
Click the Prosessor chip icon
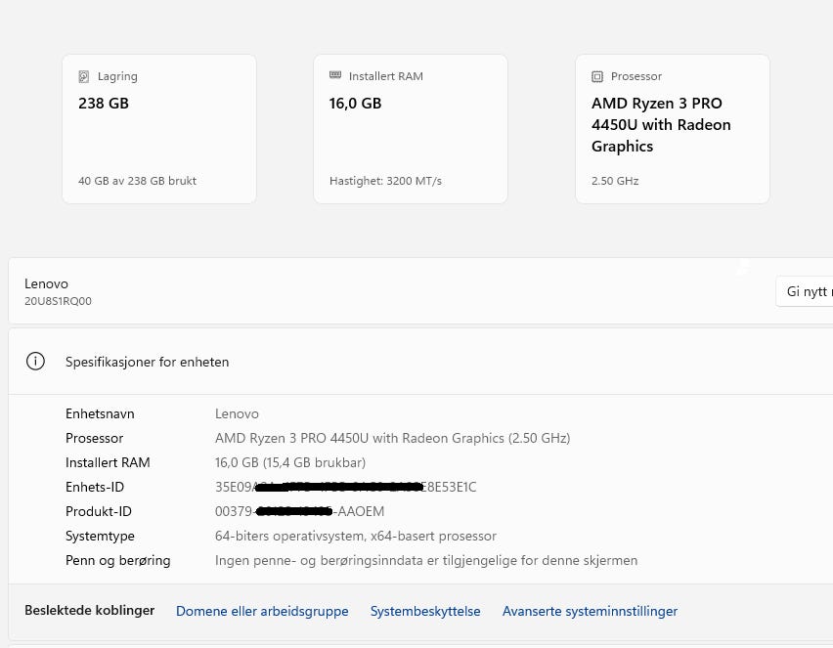pyautogui.click(x=597, y=76)
